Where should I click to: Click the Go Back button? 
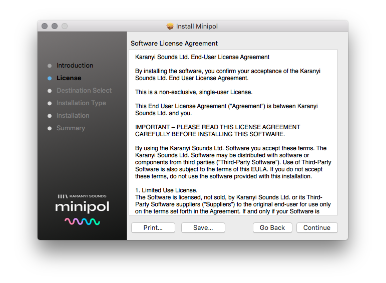[x=272, y=227]
